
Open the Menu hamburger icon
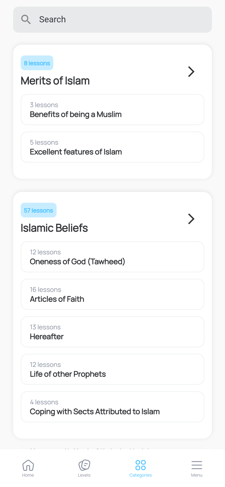pyautogui.click(x=197, y=465)
